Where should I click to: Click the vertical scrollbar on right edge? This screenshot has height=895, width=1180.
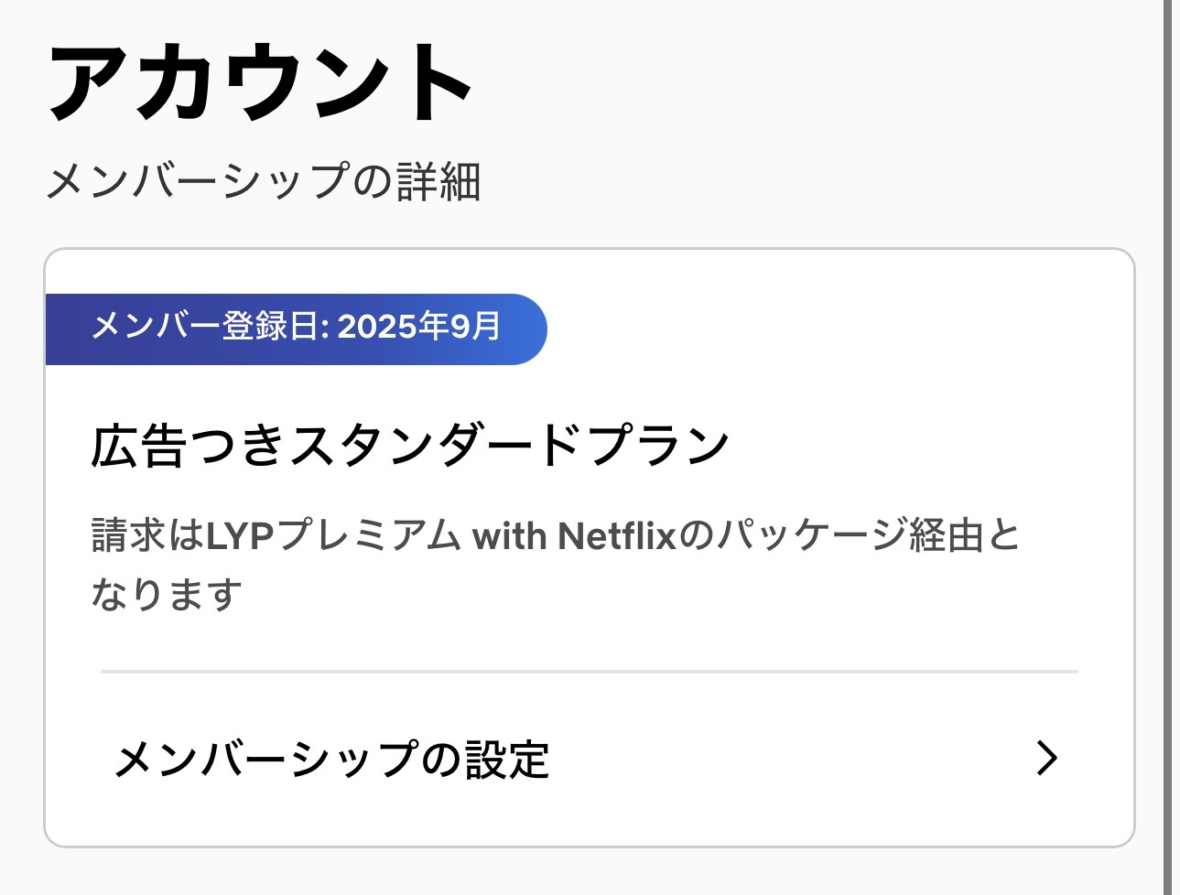click(1169, 447)
